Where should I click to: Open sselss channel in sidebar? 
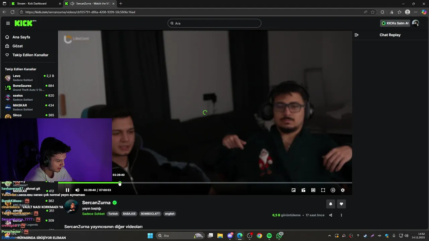[29, 97]
